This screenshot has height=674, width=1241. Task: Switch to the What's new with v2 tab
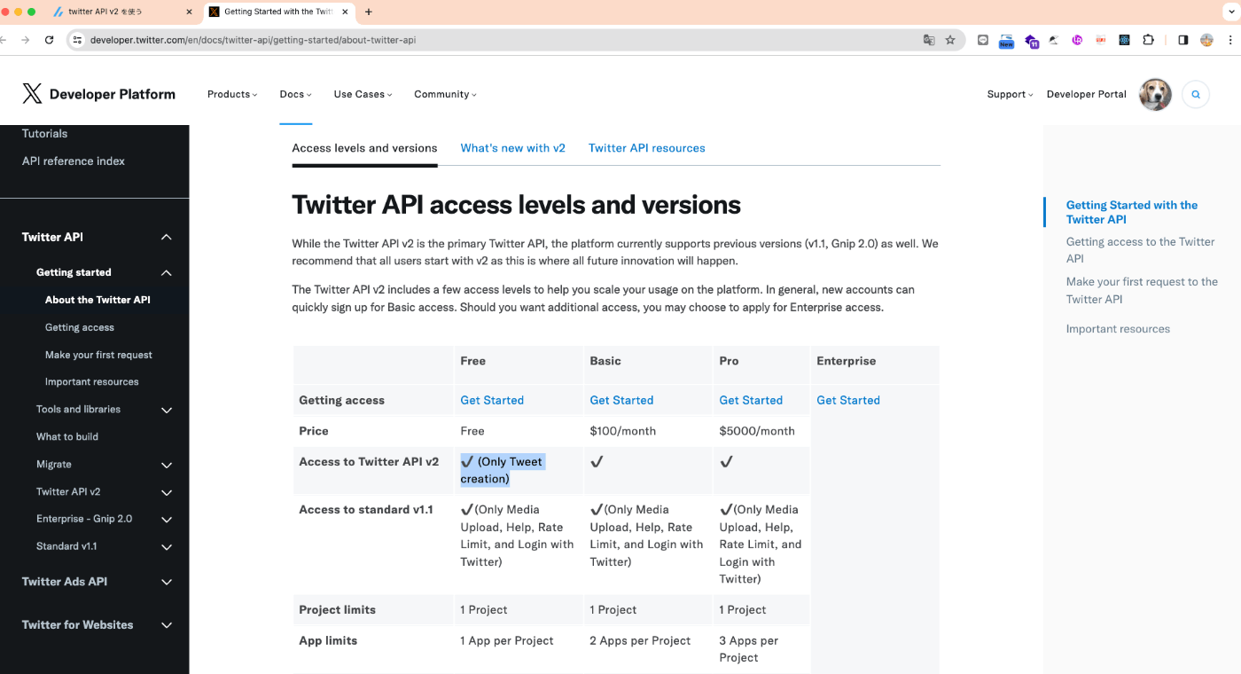click(512, 148)
